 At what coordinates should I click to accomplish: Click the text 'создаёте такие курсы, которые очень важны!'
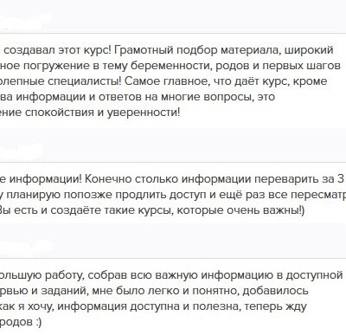[177, 210]
